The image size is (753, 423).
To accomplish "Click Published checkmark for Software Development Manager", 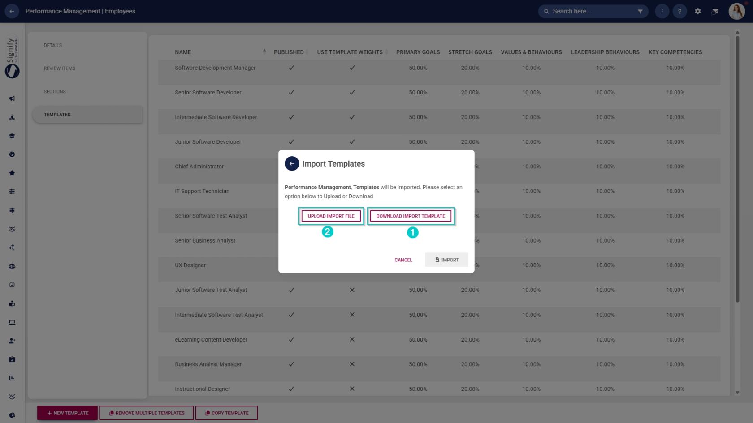I will (x=291, y=68).
